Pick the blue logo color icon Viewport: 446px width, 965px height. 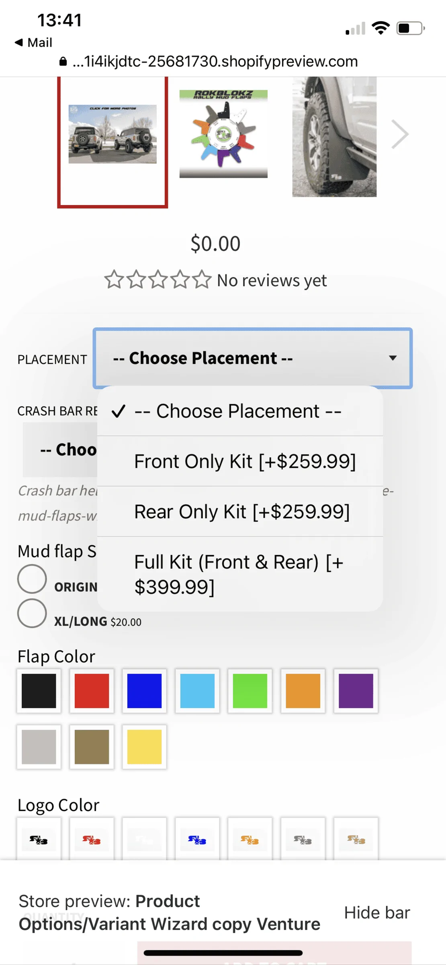tap(197, 839)
